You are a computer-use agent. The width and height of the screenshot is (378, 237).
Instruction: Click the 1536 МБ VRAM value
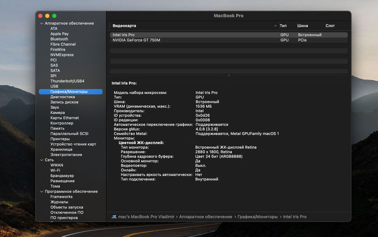[x=204, y=106]
